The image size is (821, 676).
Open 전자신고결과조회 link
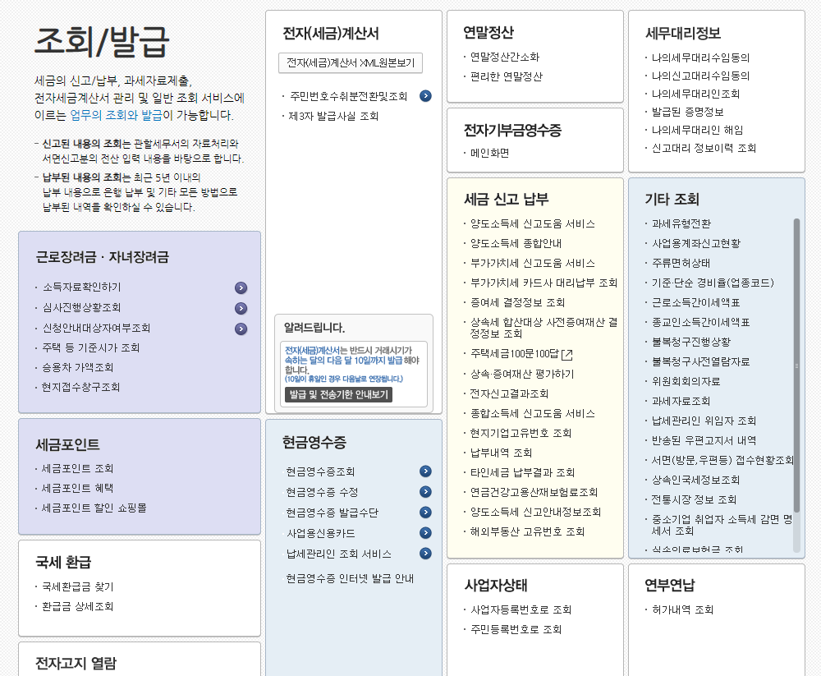point(509,393)
